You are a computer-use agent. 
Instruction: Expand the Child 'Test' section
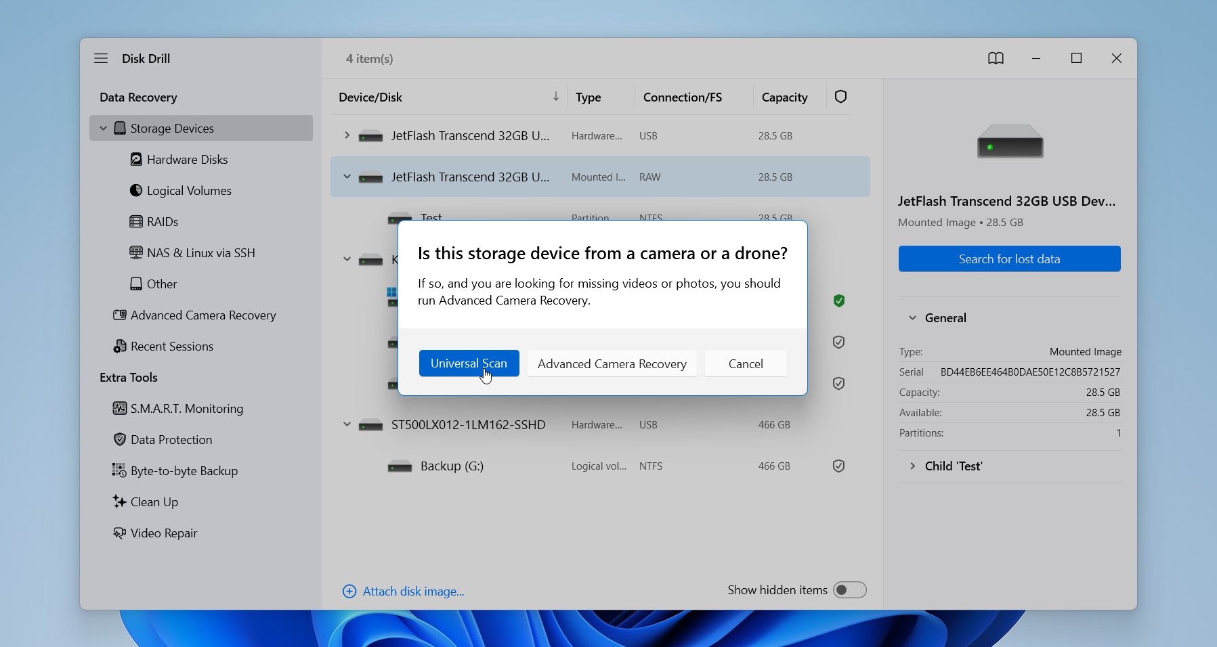[912, 466]
